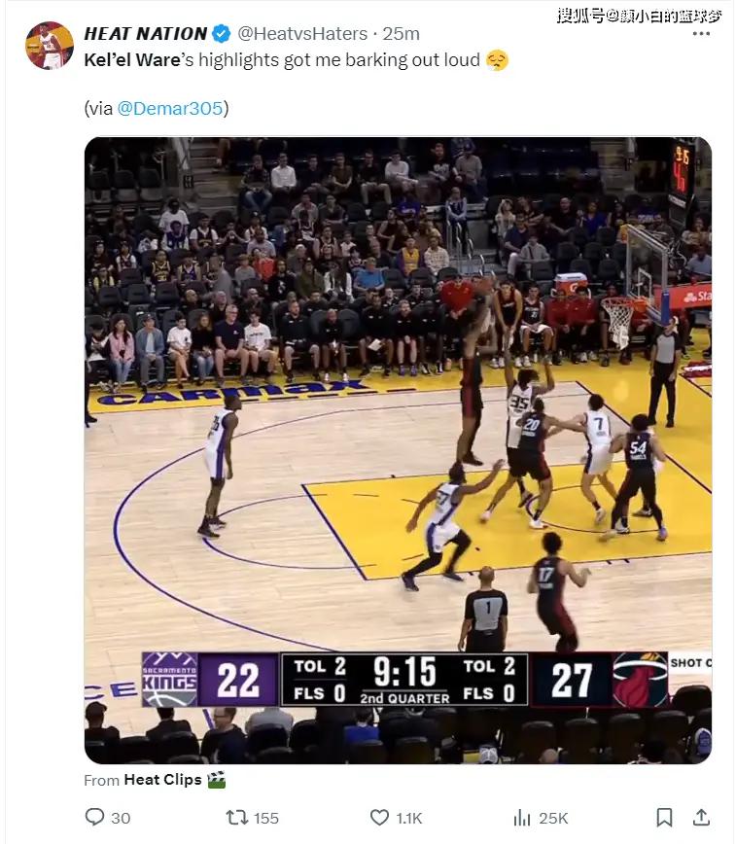This screenshot has width=736, height=844.
Task: Click the share upload icon
Action: 701,818
